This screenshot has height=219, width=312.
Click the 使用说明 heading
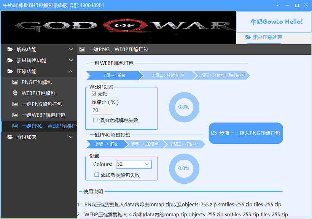(93, 192)
